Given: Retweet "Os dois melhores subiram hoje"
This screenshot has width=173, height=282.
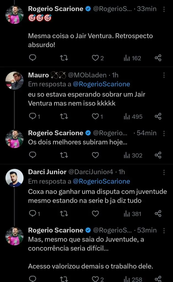Looking at the screenshot, I should click(x=64, y=155).
